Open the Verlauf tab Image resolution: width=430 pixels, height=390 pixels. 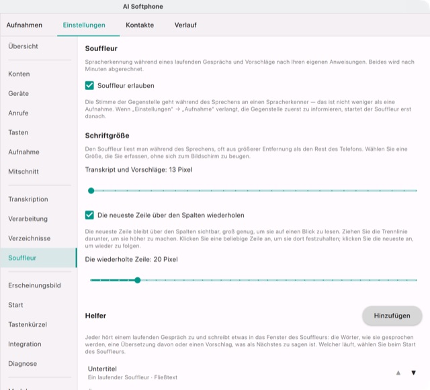(x=185, y=25)
